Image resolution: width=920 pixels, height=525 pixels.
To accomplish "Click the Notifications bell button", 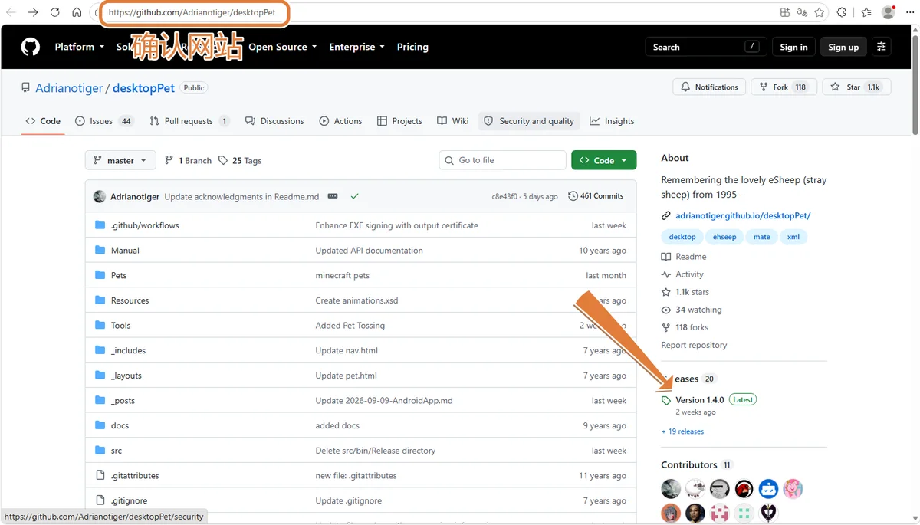I will [709, 87].
